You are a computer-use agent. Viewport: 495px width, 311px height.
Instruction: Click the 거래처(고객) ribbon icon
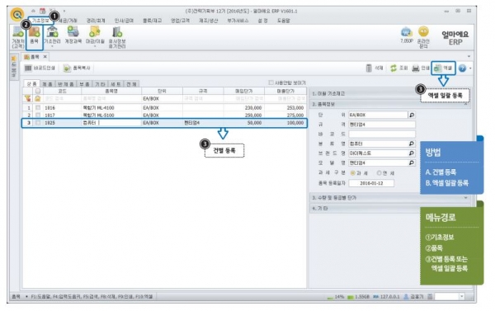point(18,36)
